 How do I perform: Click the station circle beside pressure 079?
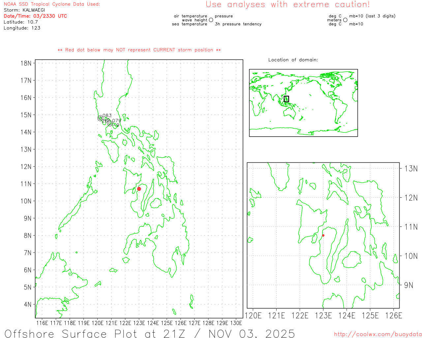tap(110, 123)
